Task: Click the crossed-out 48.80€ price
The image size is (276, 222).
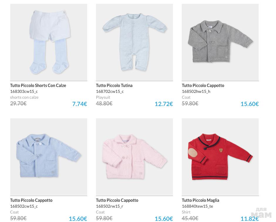Action: point(104,103)
